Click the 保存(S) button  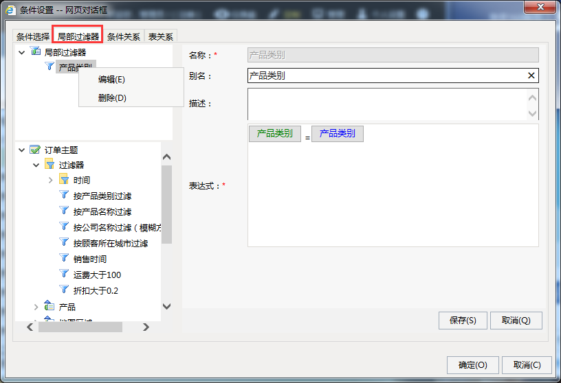[x=463, y=320]
